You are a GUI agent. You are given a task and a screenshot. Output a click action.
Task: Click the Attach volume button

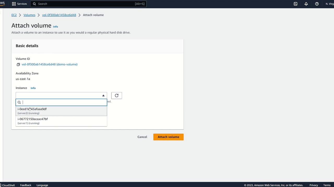168,137
